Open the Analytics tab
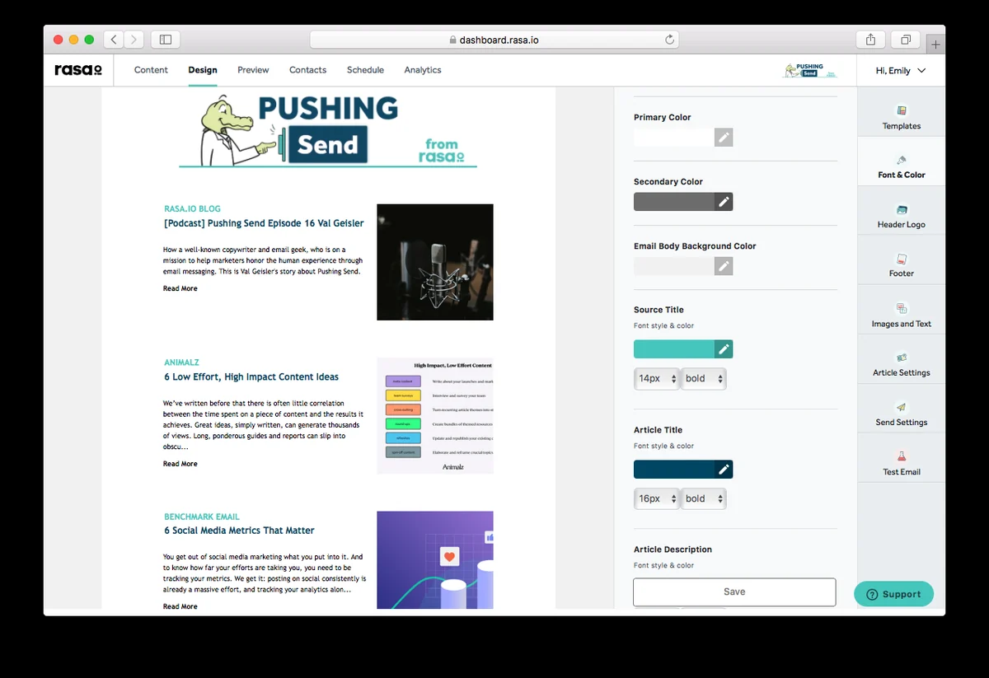 pos(423,70)
